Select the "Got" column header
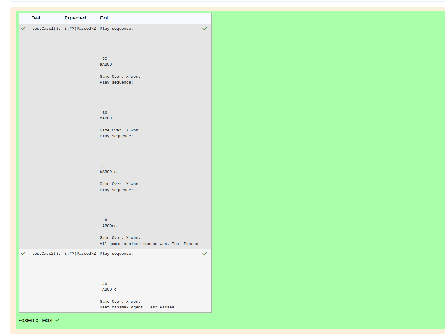Viewport: 445px width, 334px height. click(x=104, y=18)
